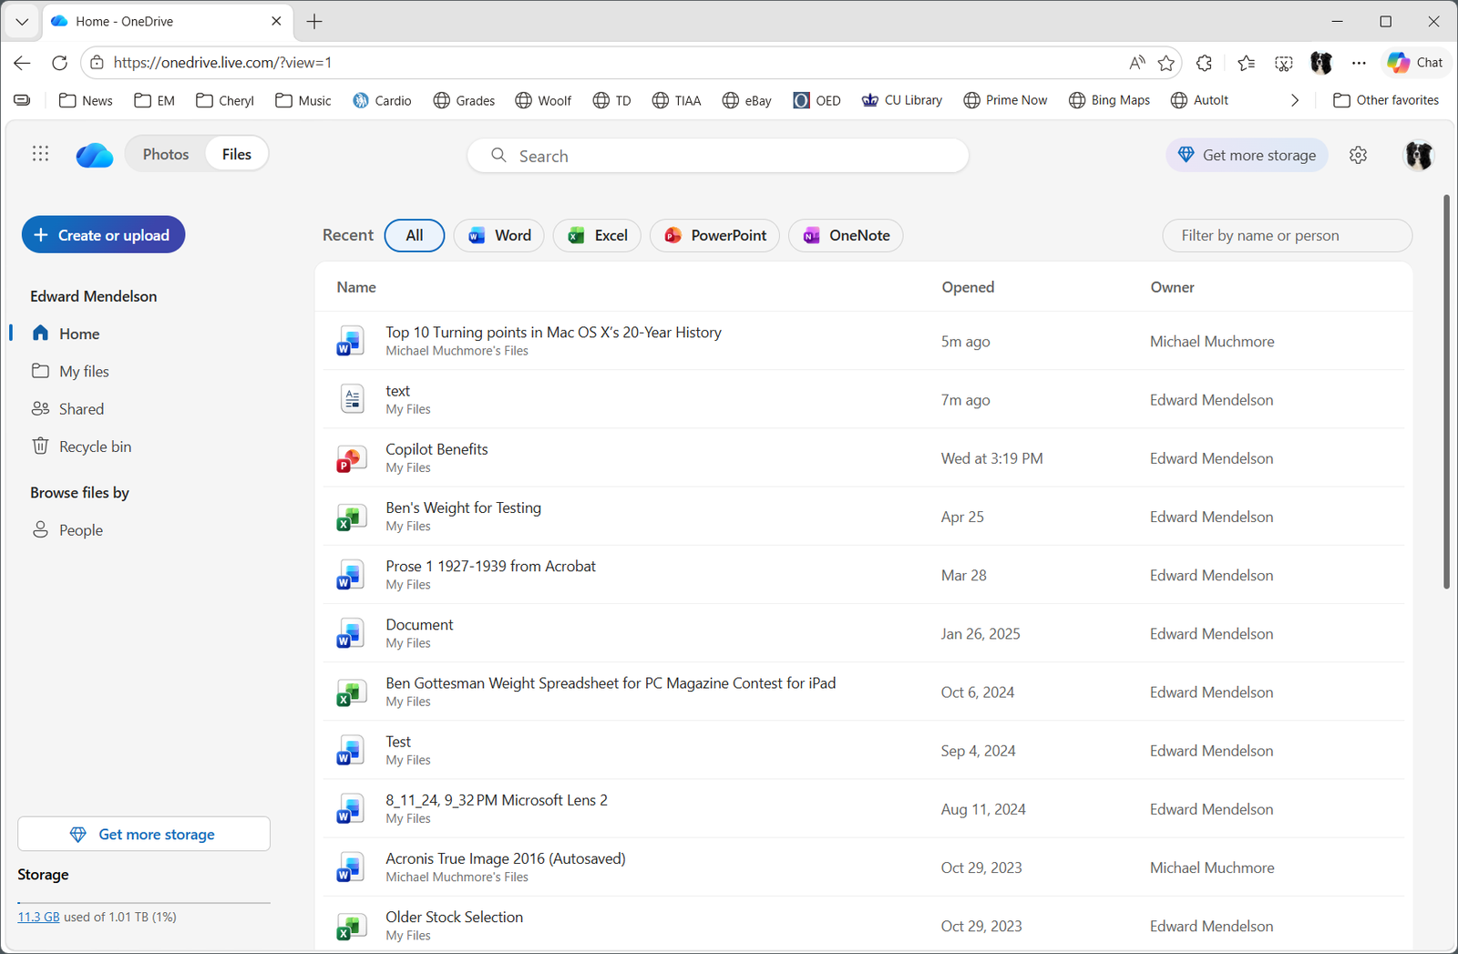Add this page to favorites star
Image resolution: width=1458 pixels, height=954 pixels.
[x=1165, y=63]
